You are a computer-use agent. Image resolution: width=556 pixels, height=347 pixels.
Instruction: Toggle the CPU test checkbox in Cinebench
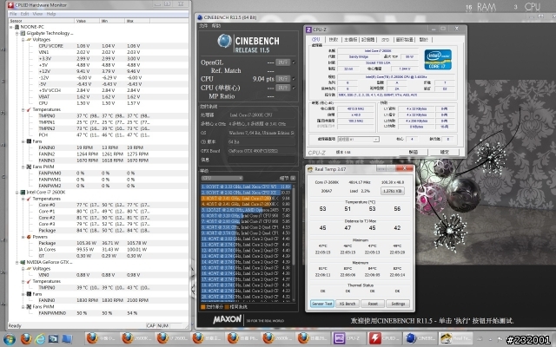[x=294, y=79]
